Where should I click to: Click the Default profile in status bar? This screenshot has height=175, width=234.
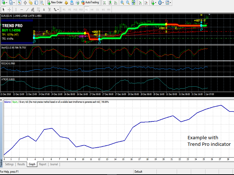[138, 172]
